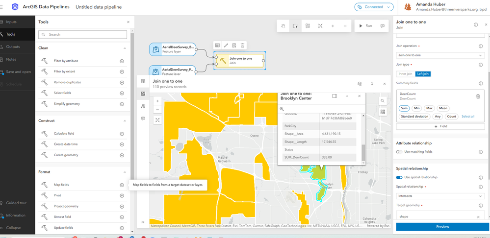This screenshot has width=490, height=238.
Task: Open the Join operation dropdown
Action: (440, 55)
